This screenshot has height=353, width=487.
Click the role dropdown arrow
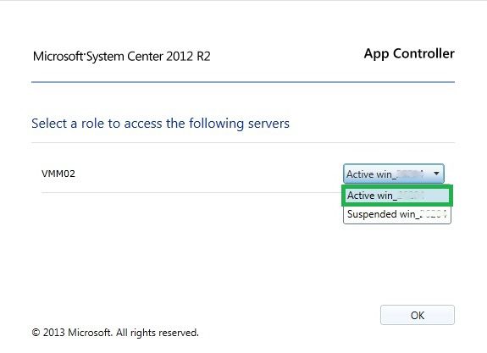pyautogui.click(x=436, y=174)
